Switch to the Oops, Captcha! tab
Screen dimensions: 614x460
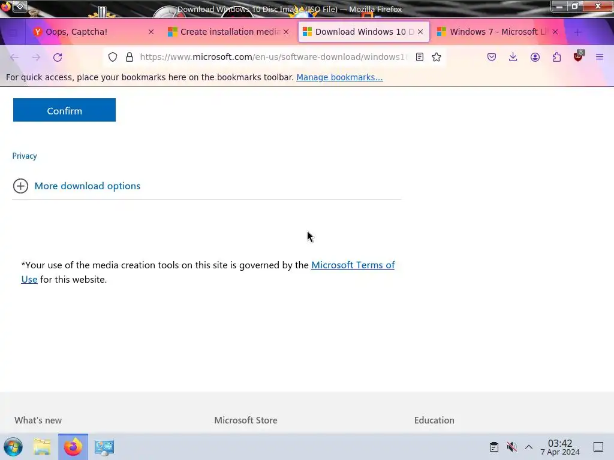(x=93, y=32)
